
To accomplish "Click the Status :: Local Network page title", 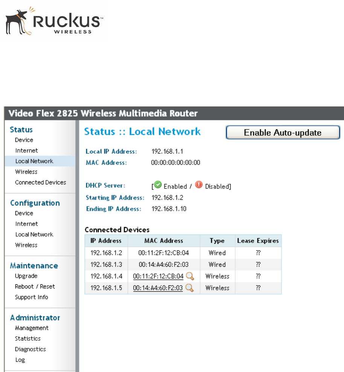I will click(142, 132).
